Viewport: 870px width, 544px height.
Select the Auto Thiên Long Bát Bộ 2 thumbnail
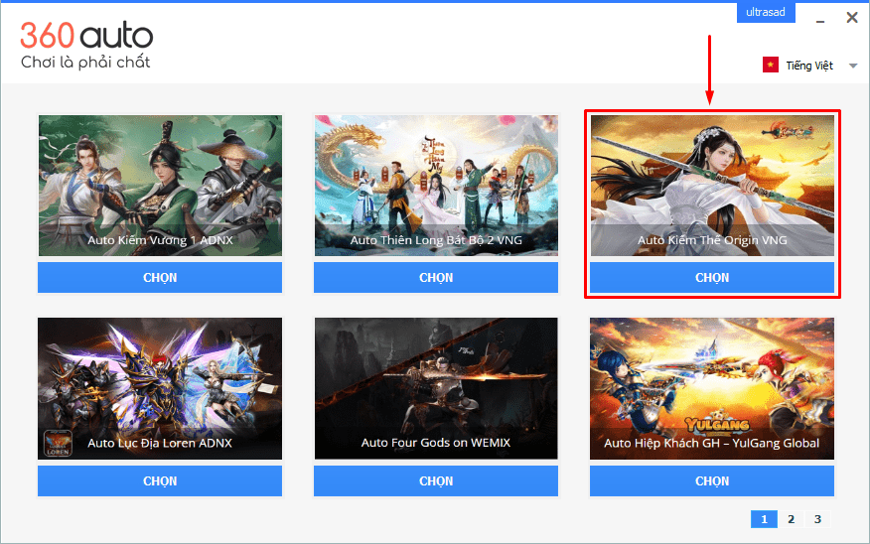(436, 186)
